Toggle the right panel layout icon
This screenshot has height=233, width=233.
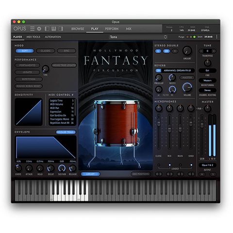tap(61, 29)
